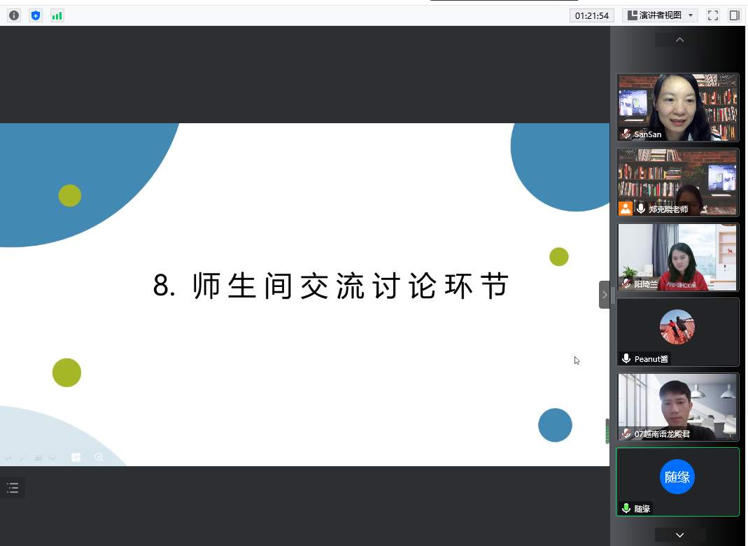The image size is (748, 546).
Task: Check the green network signal icon
Action: point(57,15)
